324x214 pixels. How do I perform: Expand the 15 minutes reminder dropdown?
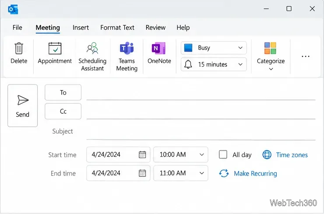click(x=240, y=64)
